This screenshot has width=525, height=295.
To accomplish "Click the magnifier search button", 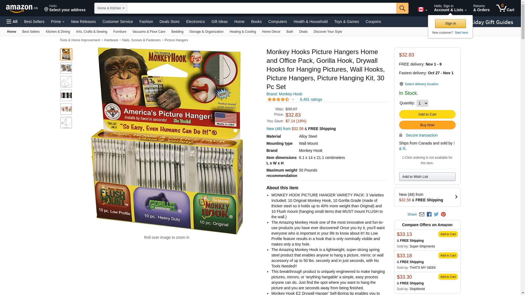I will [402, 8].
